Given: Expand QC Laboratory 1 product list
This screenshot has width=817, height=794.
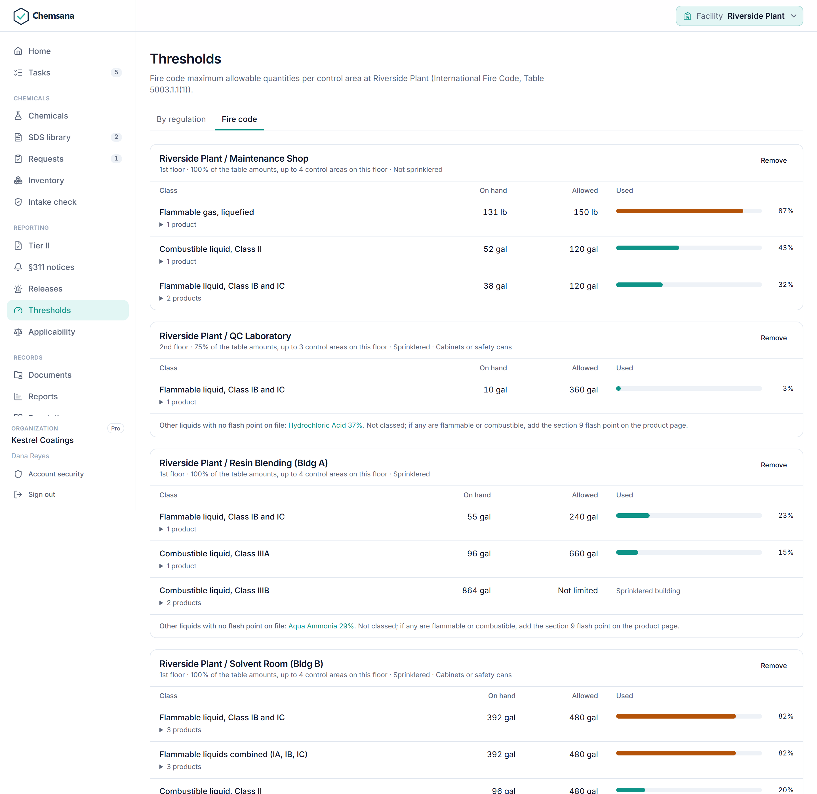Looking at the screenshot, I should coord(178,402).
